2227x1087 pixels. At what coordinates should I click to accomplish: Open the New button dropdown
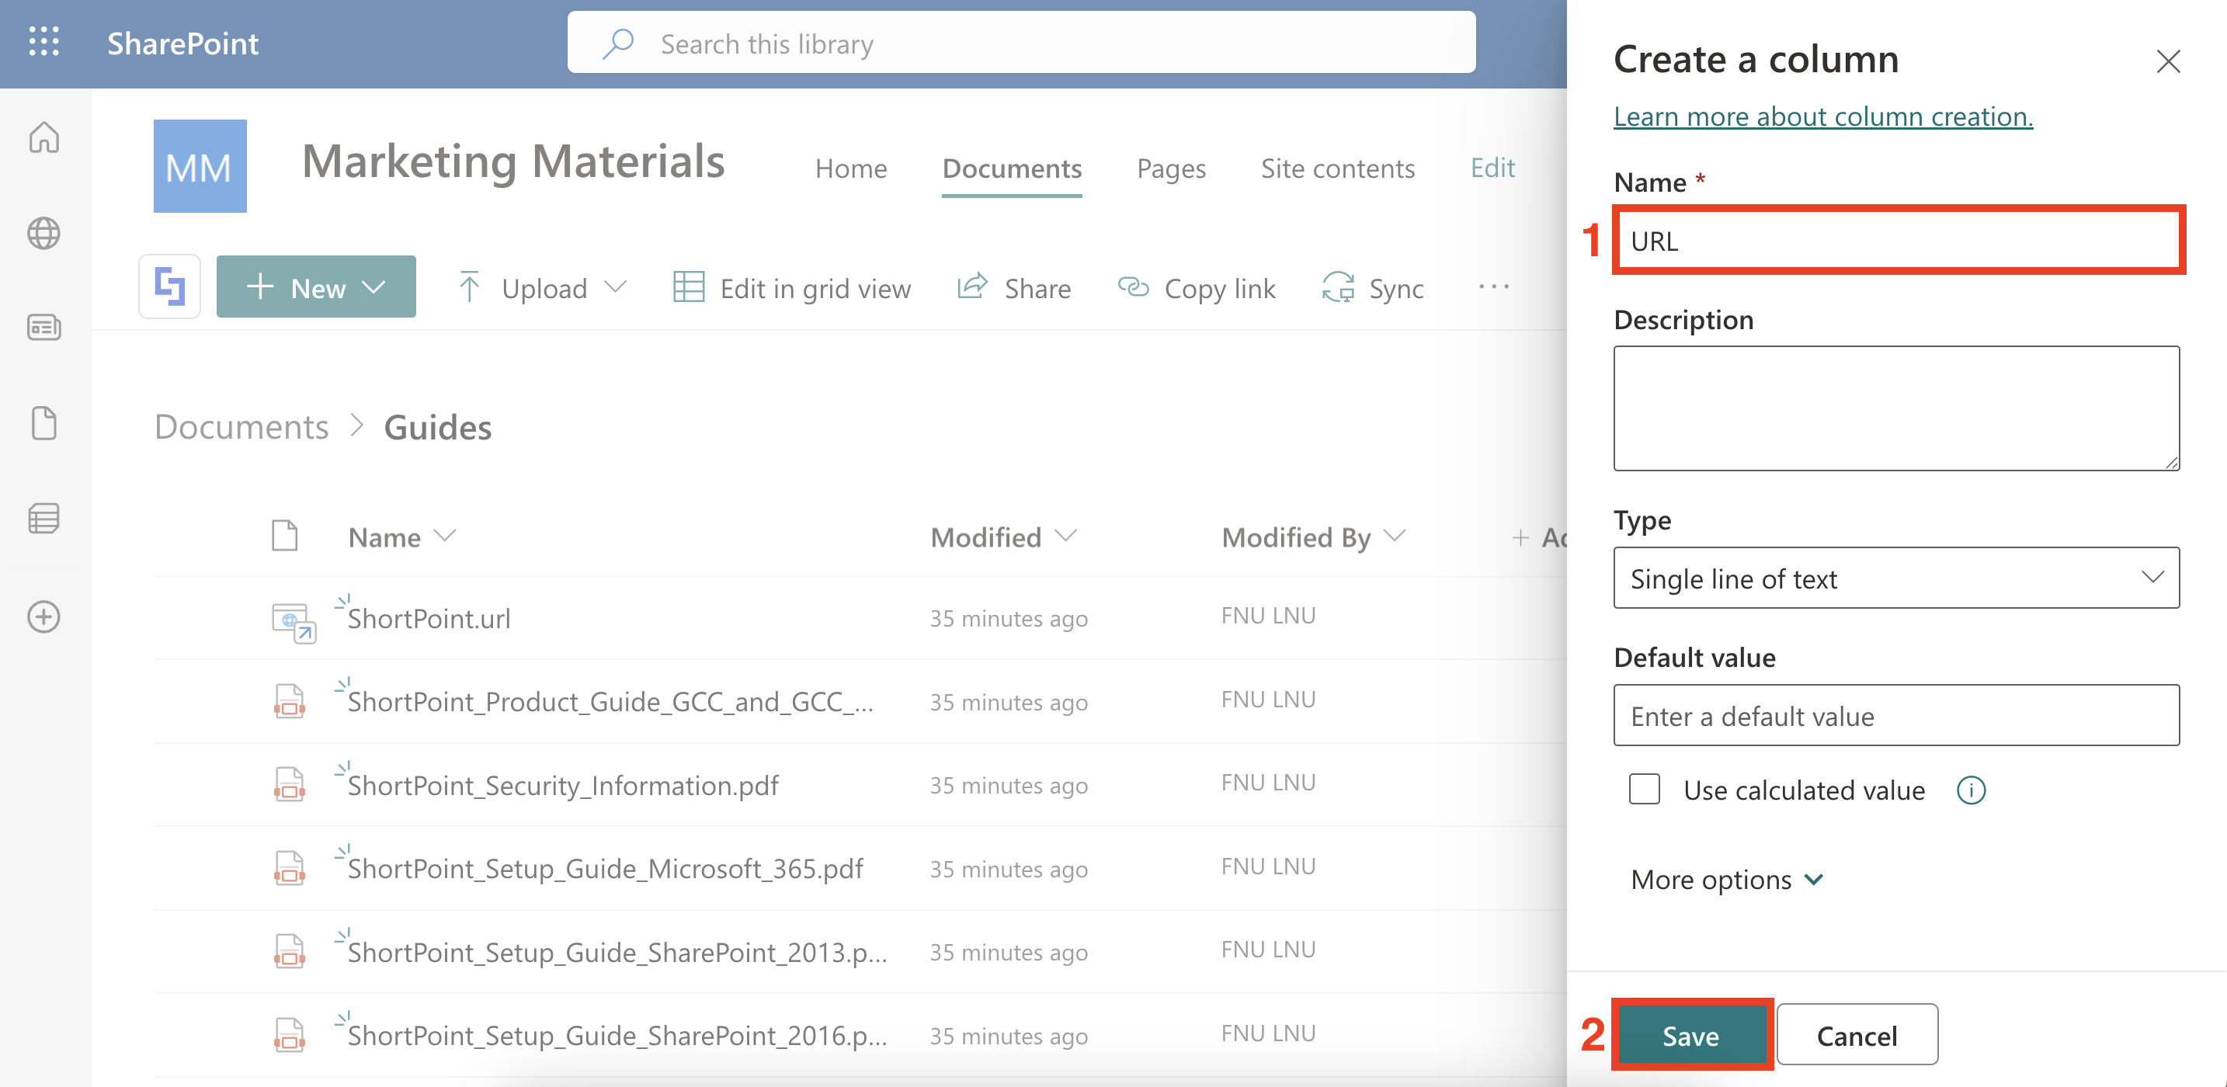tap(315, 287)
